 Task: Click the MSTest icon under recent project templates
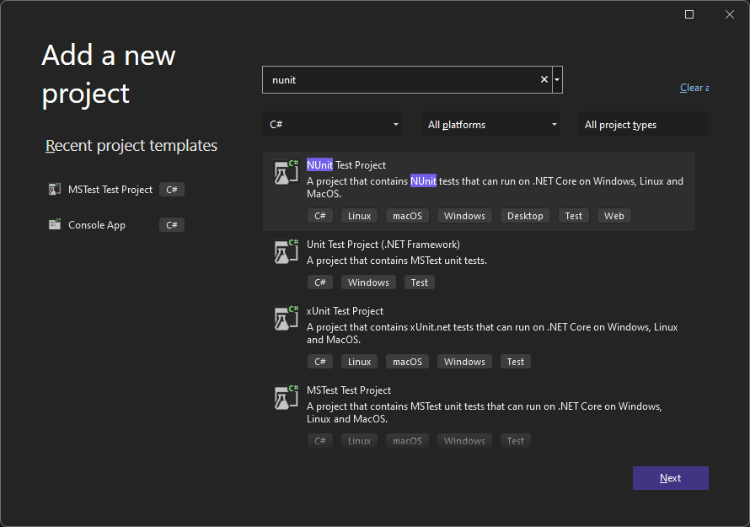coord(56,189)
